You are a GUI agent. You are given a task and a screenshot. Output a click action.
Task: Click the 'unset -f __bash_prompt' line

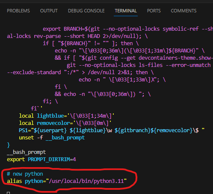(52, 138)
